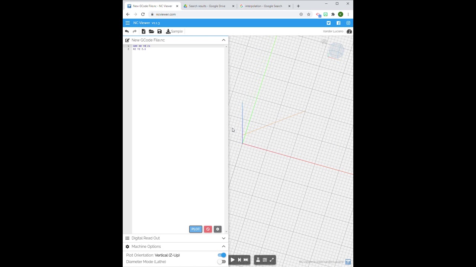Switch to Search results - Google Drive tab

(207, 6)
